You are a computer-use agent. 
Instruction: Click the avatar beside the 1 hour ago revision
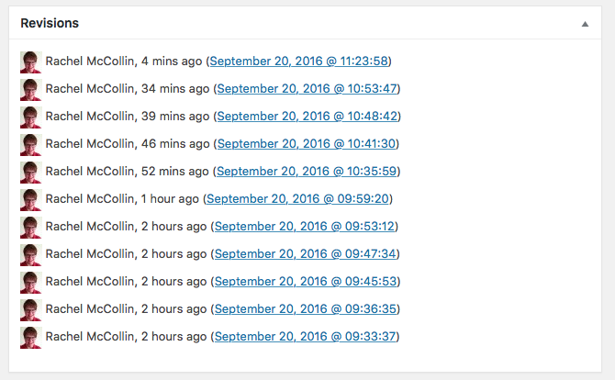click(30, 199)
